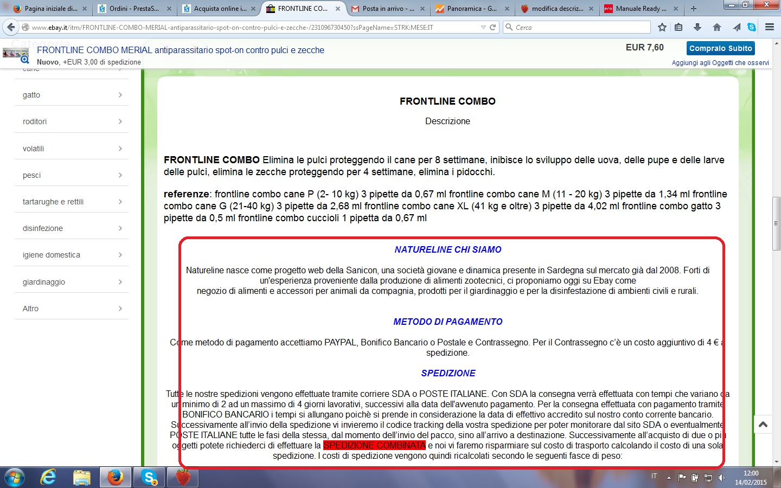Close the 'modifica descriz...' tab
The image size is (781, 488).
coord(591,9)
